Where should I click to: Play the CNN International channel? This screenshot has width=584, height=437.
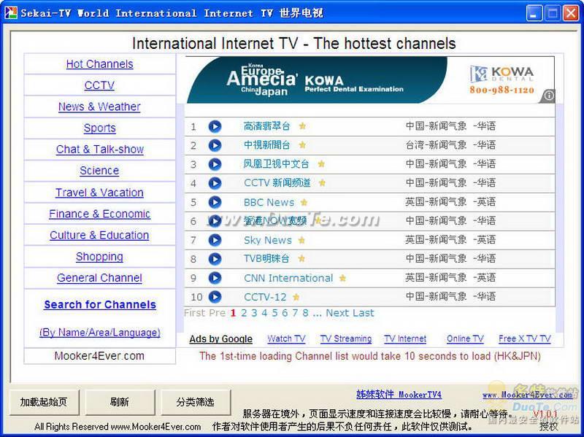(x=215, y=278)
